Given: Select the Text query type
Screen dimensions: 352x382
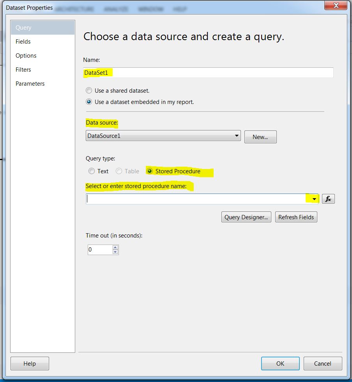Looking at the screenshot, I should click(x=92, y=171).
